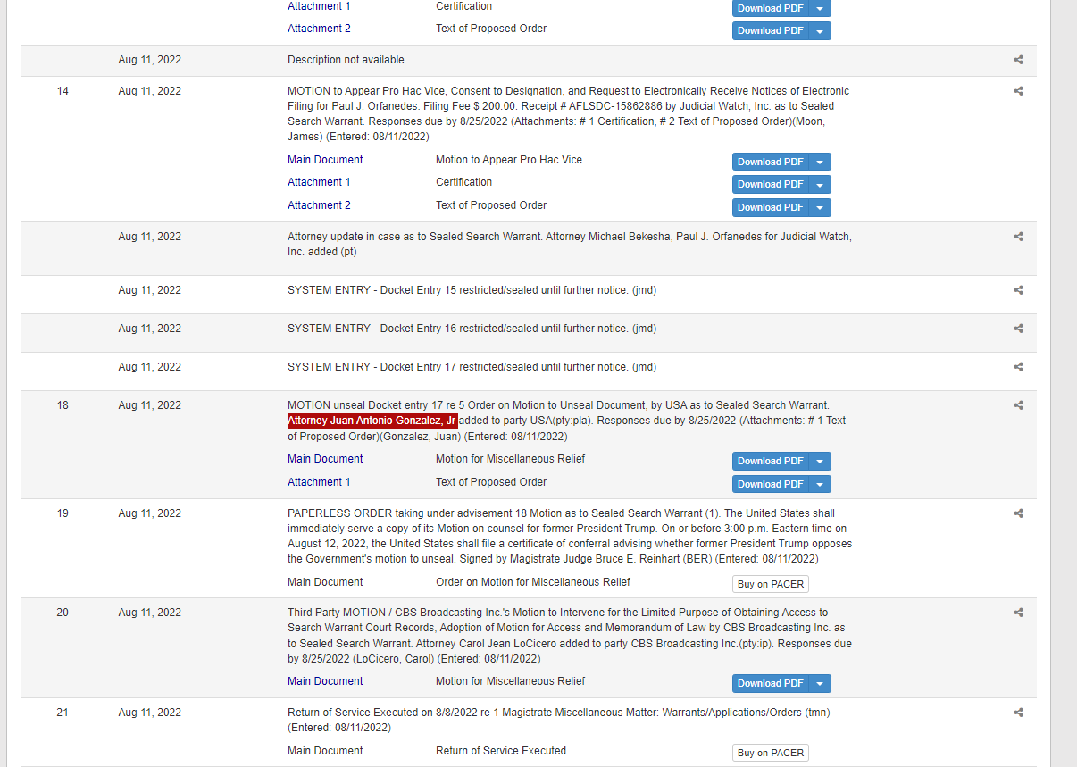Open download options for entry 14 Attachment 2

pyautogui.click(x=821, y=207)
